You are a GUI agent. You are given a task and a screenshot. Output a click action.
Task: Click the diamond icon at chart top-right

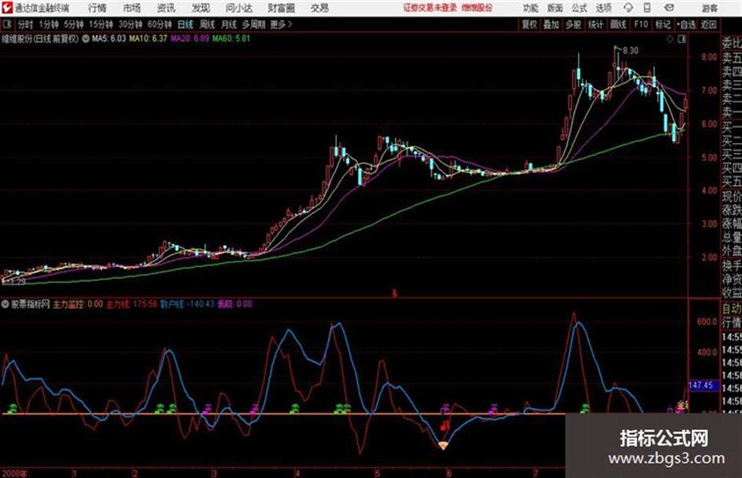click(x=670, y=39)
